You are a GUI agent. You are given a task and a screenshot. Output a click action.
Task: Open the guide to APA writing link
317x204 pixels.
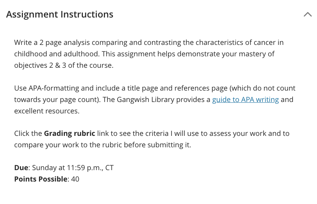tap(246, 99)
